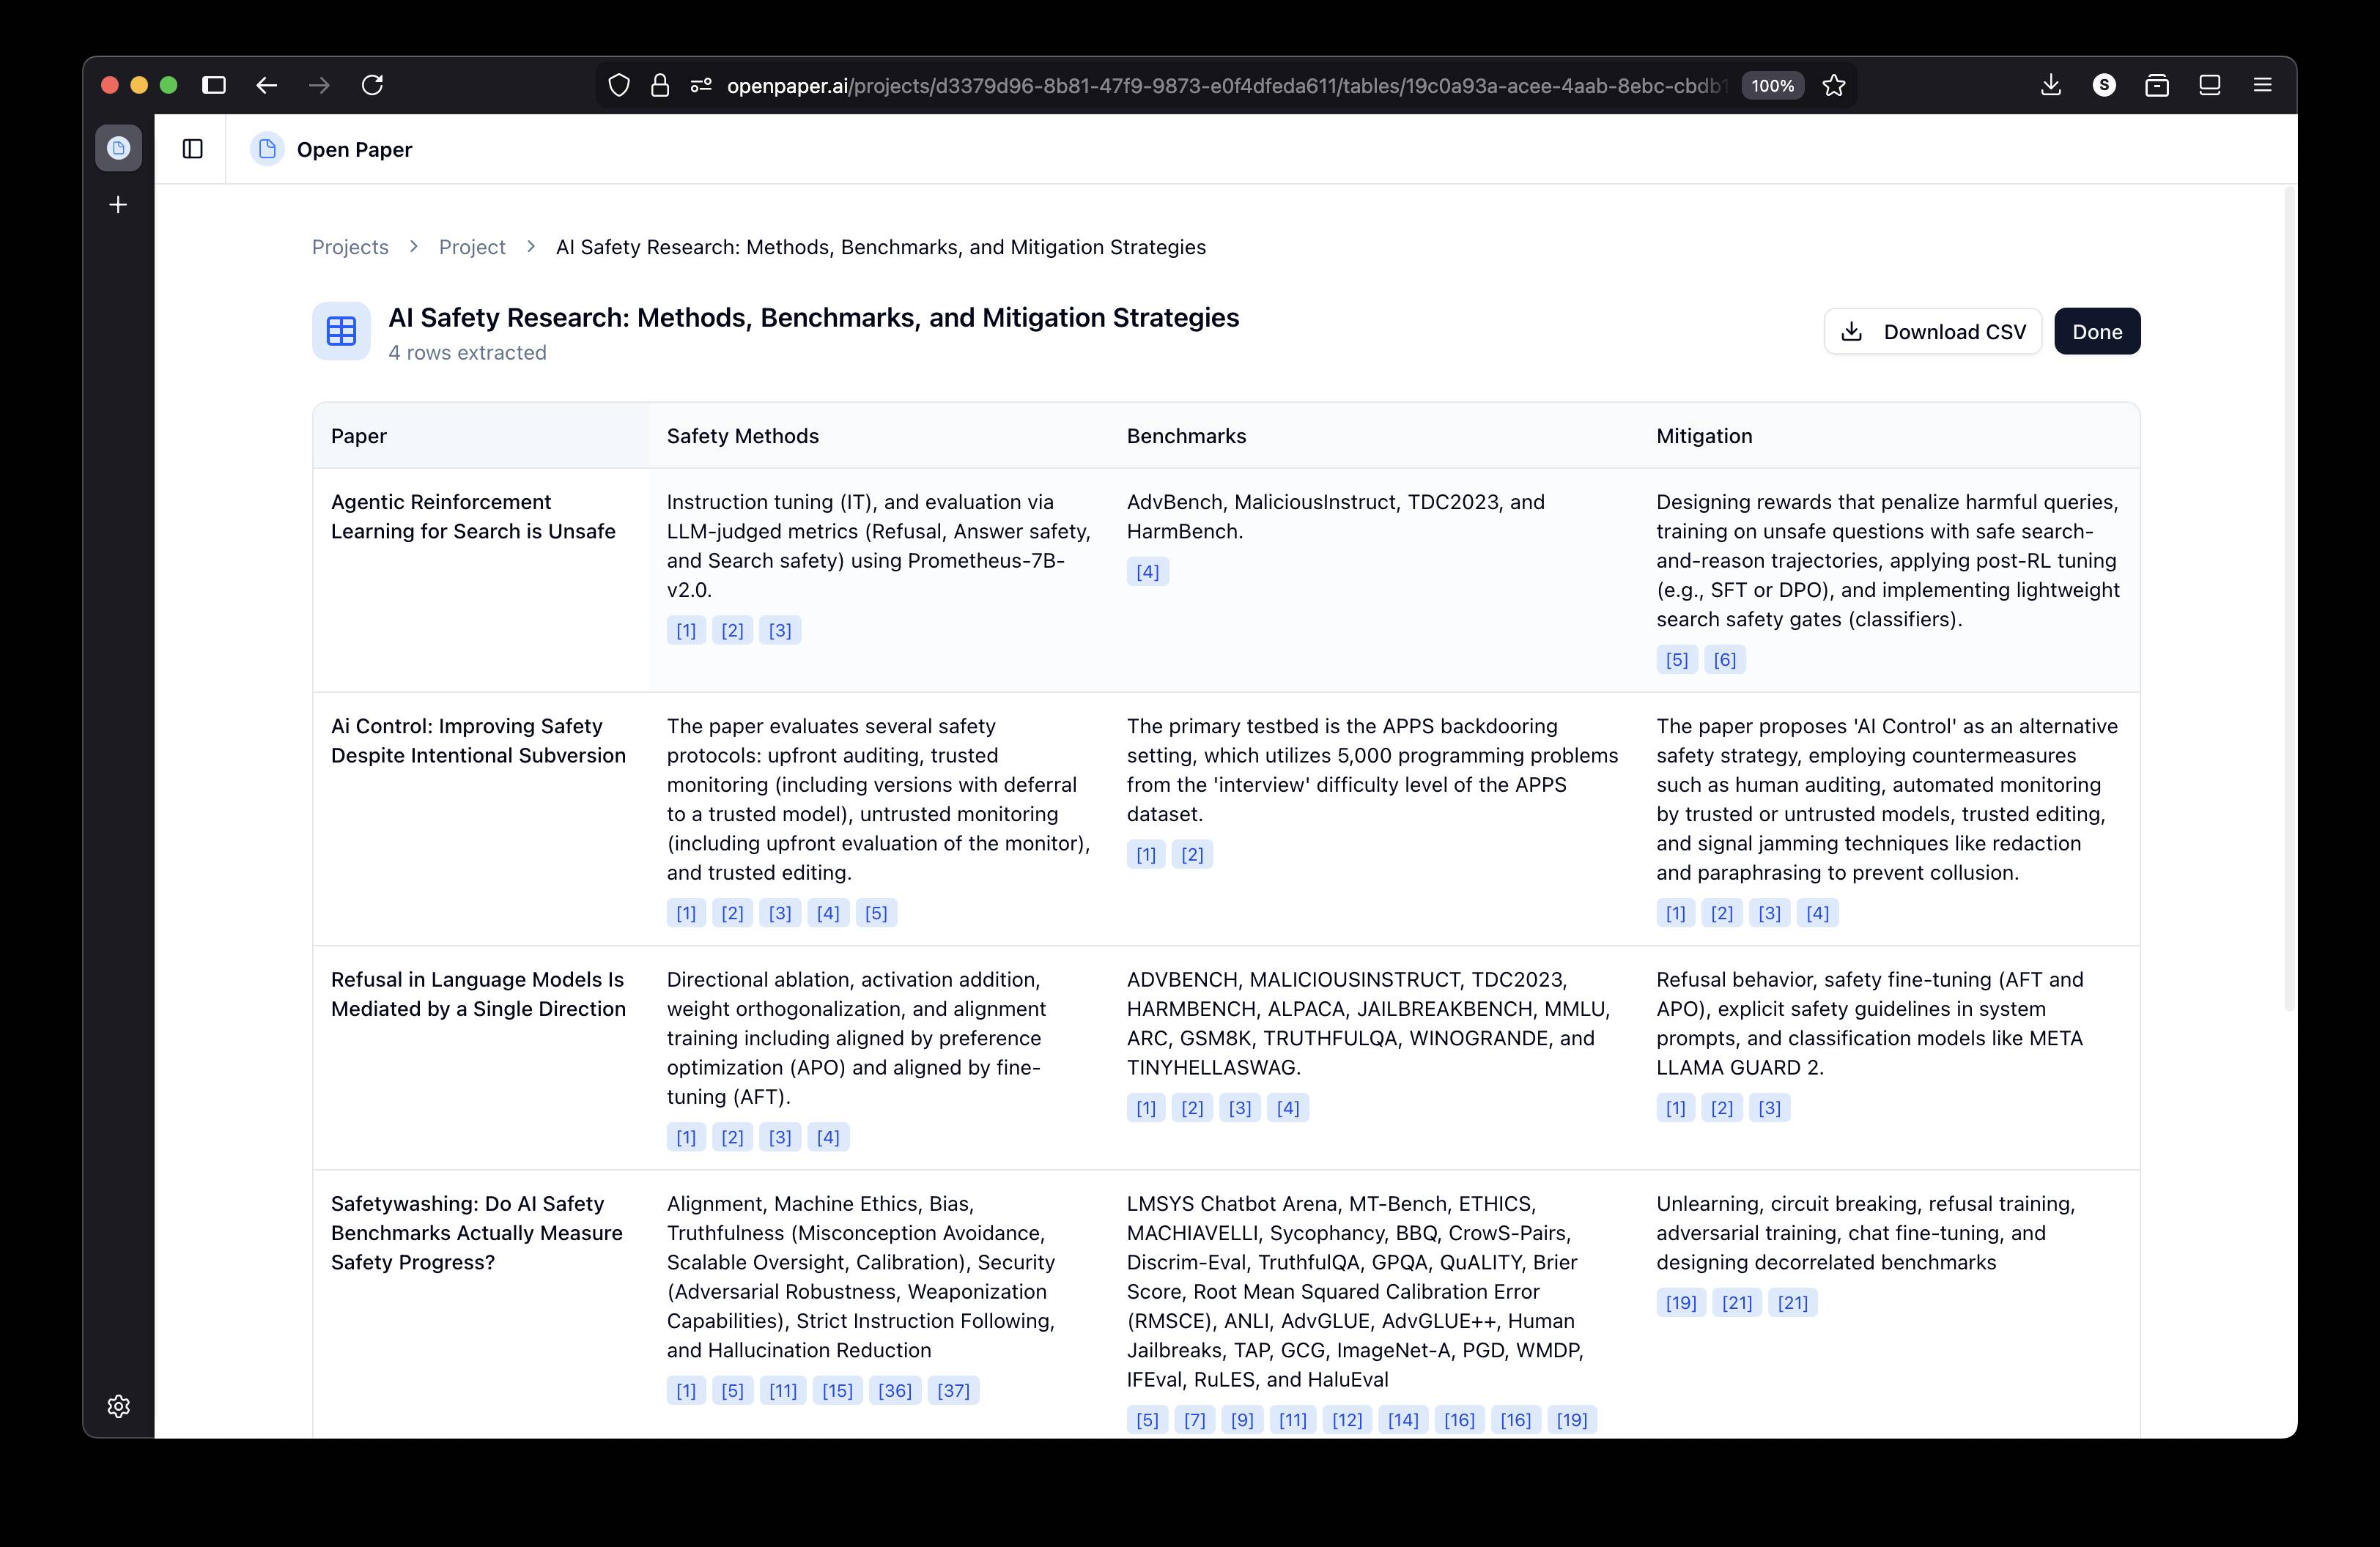
Task: Click the Open Paper document logo icon
Action: click(267, 149)
